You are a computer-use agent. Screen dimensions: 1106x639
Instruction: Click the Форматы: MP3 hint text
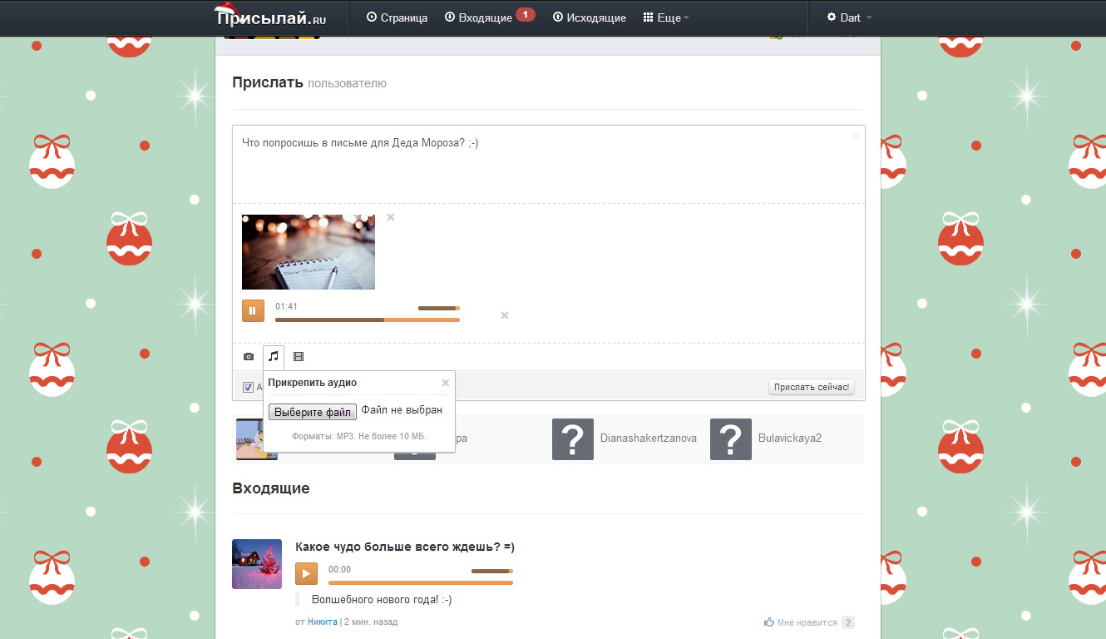click(x=358, y=436)
